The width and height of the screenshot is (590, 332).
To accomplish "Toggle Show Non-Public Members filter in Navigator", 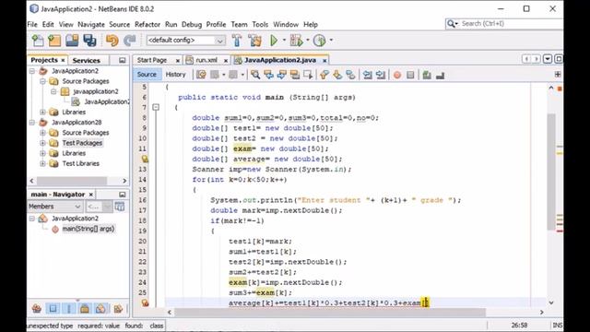I will [85, 309].
